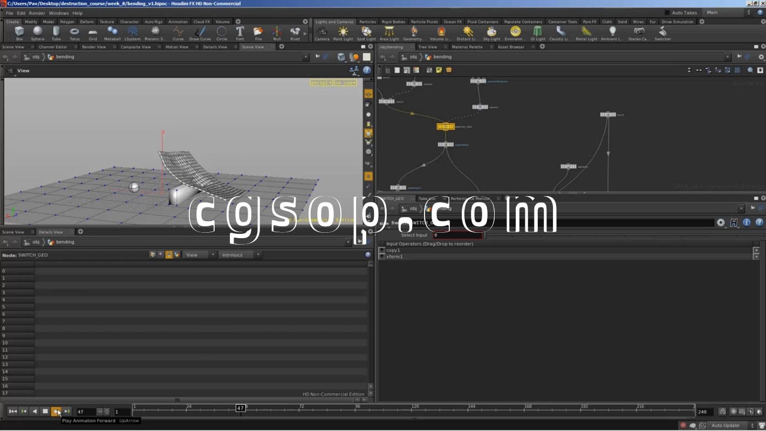The height and width of the screenshot is (431, 766).
Task: Click the File shelf tool
Action: [258, 33]
